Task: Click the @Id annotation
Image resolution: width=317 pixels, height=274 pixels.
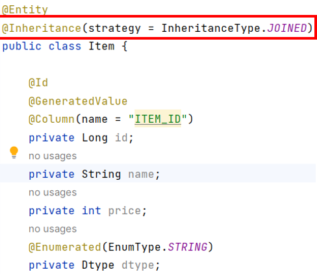Action: pos(38,83)
